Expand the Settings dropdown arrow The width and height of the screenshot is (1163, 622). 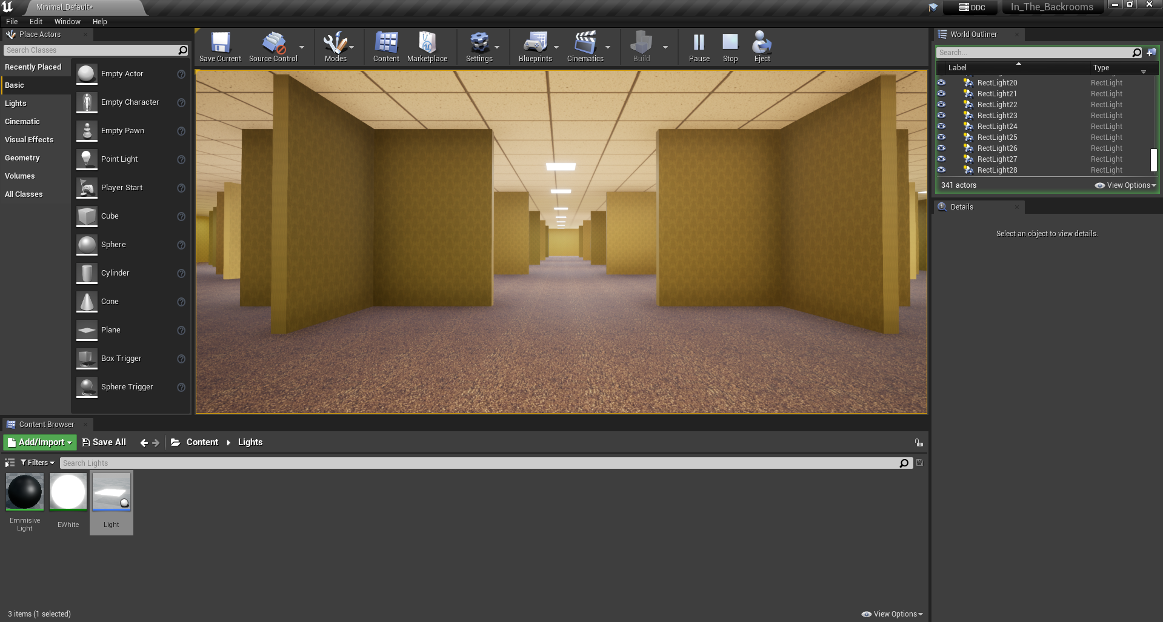point(497,47)
